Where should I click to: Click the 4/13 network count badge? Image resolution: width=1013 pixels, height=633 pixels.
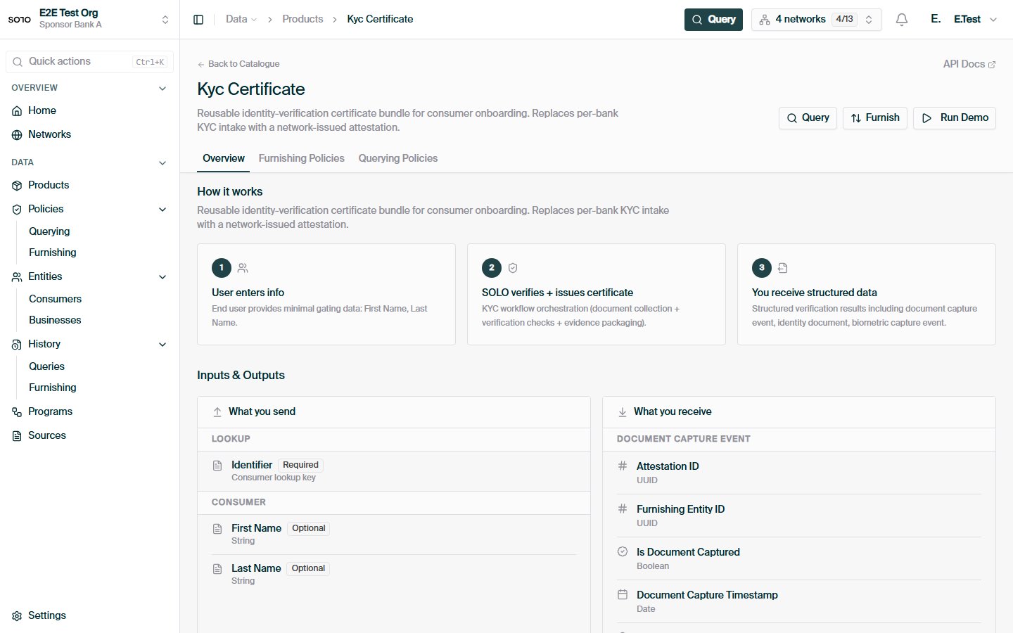click(844, 20)
